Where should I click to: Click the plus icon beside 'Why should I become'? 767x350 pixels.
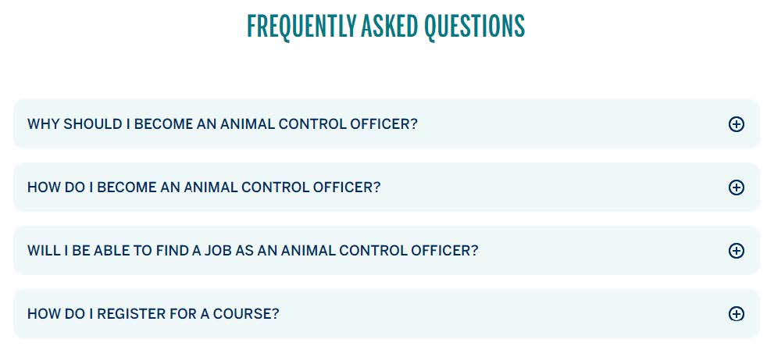tap(736, 124)
